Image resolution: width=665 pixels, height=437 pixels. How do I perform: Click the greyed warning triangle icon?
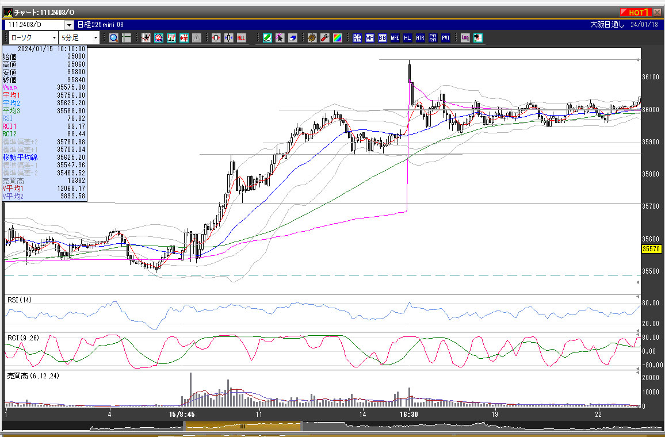click(196, 38)
